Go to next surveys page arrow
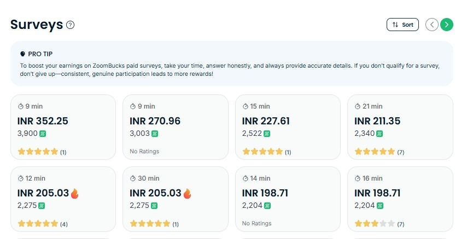The image size is (467, 239). (x=447, y=25)
